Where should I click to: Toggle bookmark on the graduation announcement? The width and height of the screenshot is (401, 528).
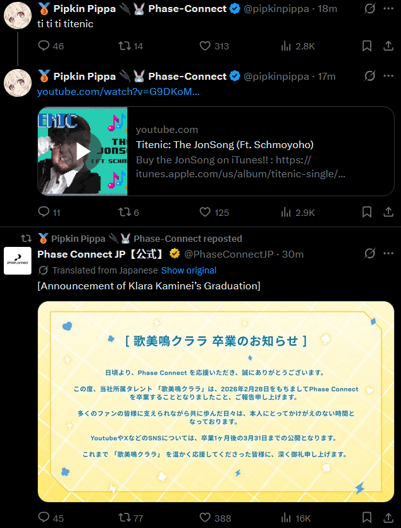click(367, 518)
